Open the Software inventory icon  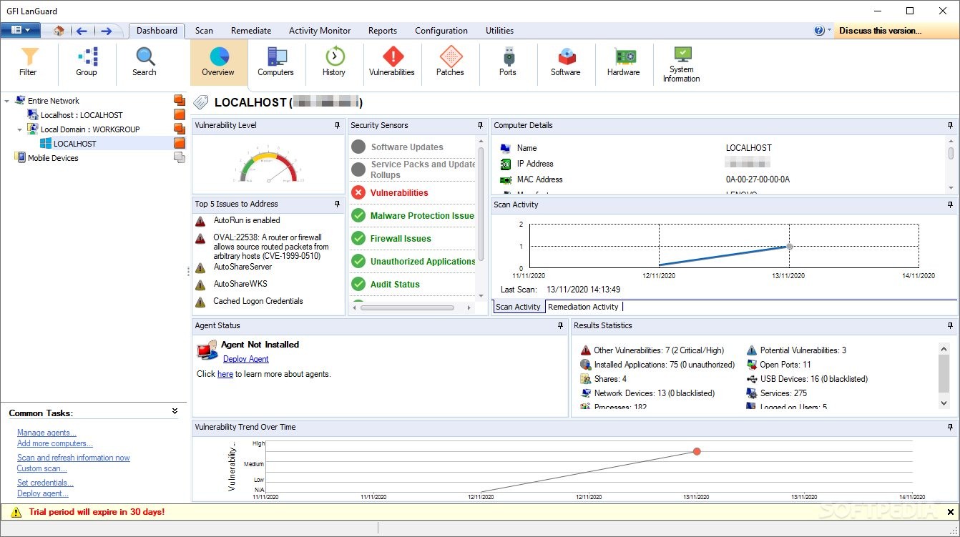566,63
